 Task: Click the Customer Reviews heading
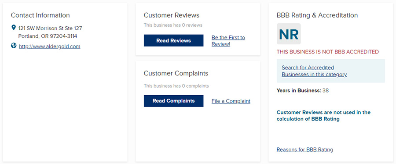pyautogui.click(x=172, y=15)
